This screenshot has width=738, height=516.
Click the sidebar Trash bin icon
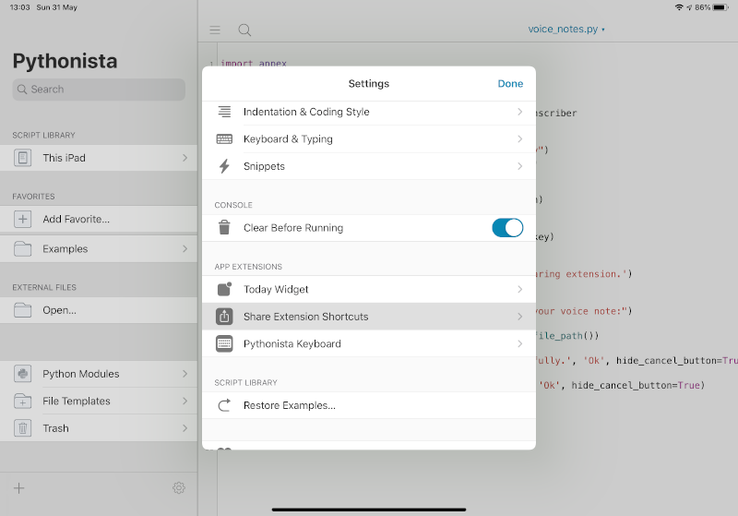tap(22, 428)
